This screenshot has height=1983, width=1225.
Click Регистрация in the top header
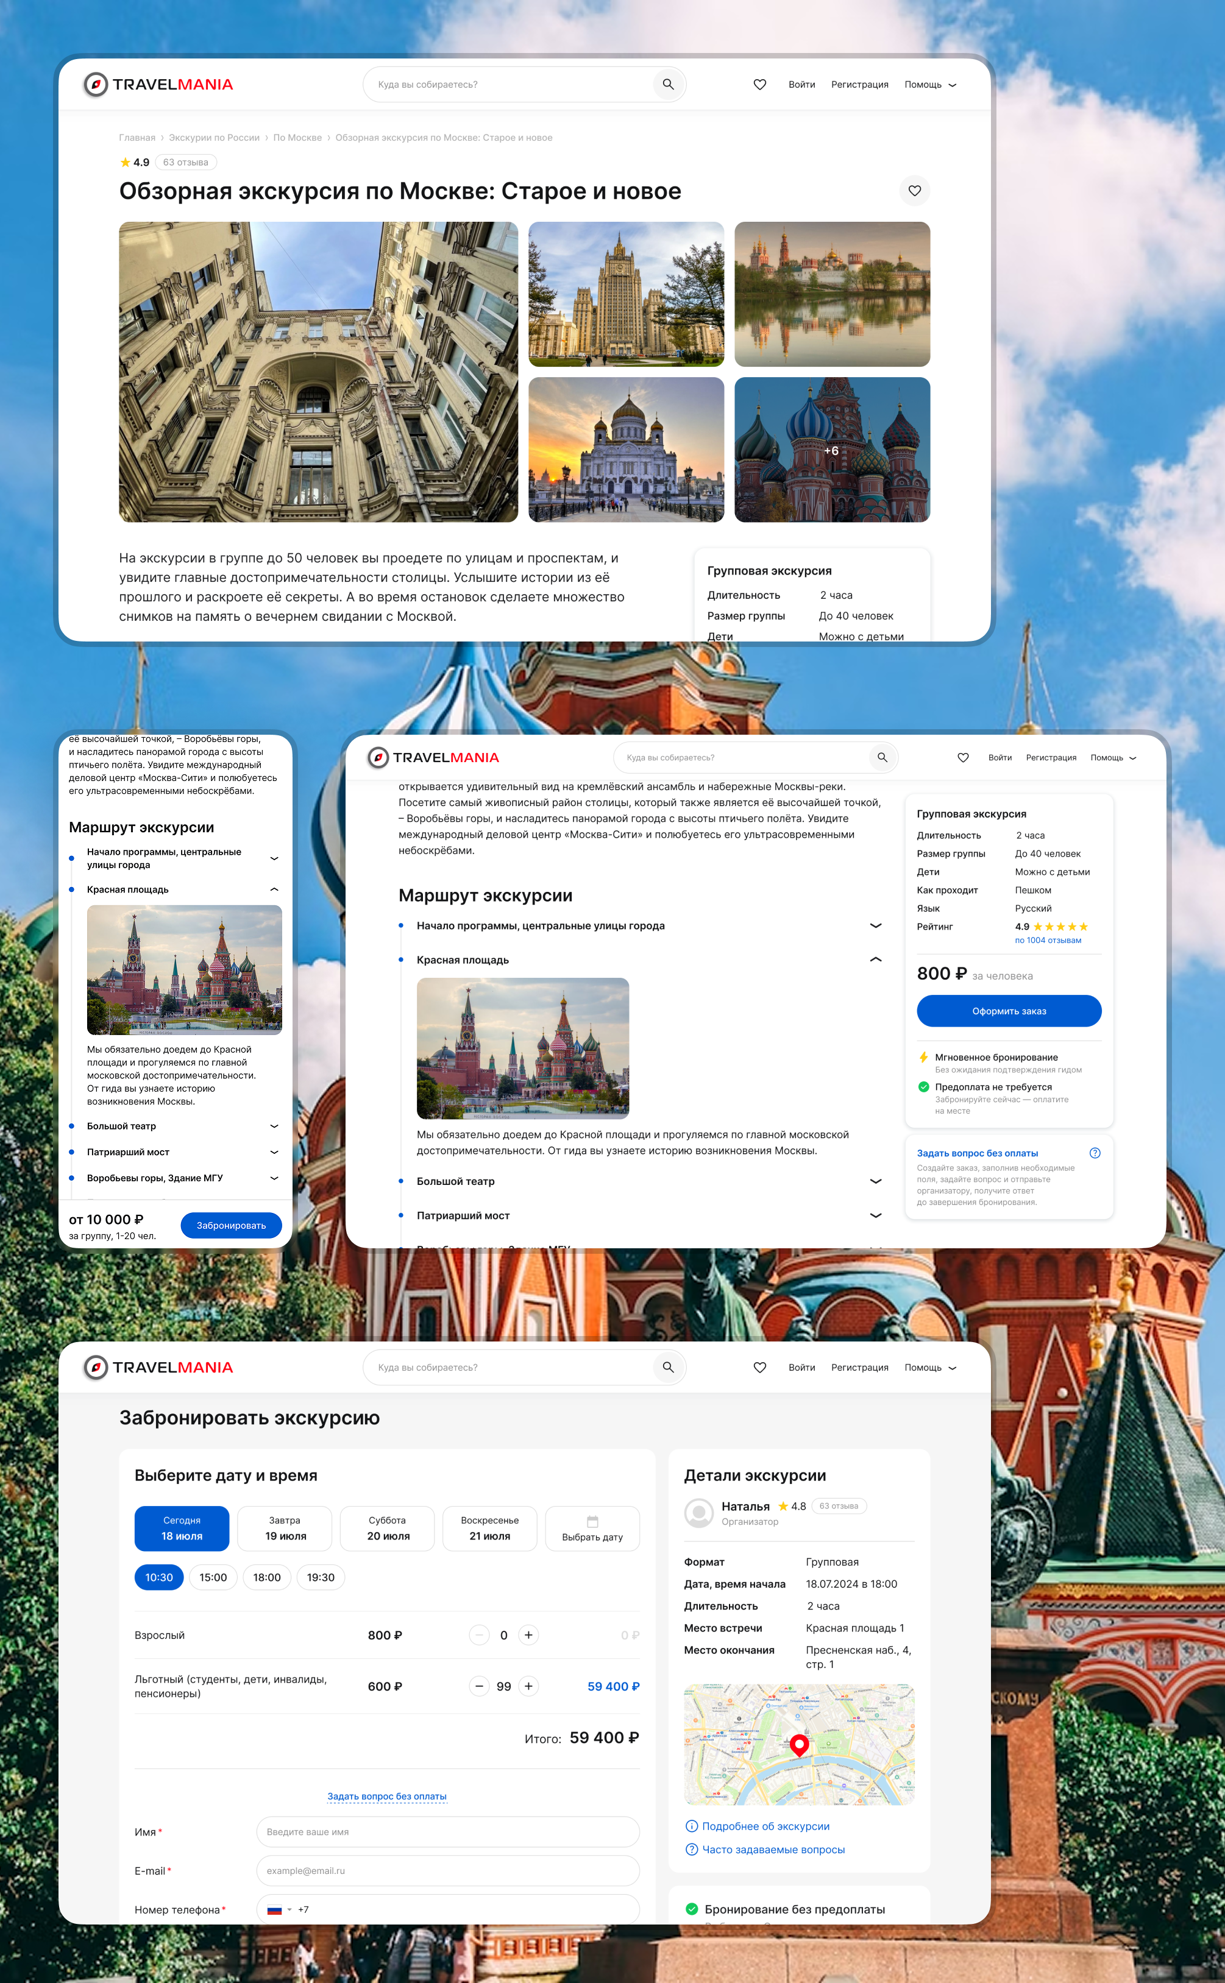click(x=859, y=84)
